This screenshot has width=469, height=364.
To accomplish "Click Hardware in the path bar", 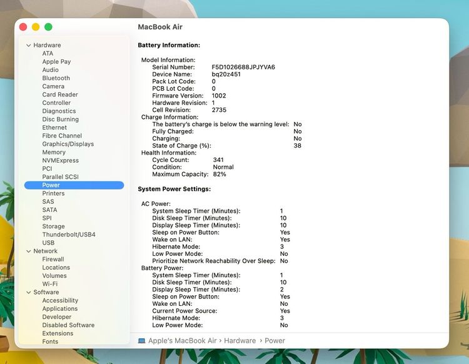I will (x=240, y=341).
